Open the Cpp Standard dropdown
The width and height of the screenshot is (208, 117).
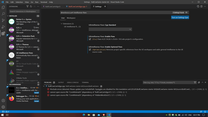pyautogui.click(x=110, y=29)
